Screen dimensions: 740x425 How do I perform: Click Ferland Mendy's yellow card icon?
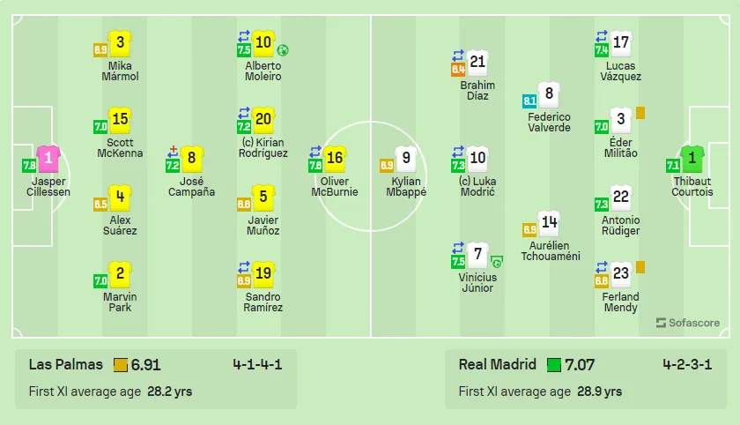(x=640, y=267)
